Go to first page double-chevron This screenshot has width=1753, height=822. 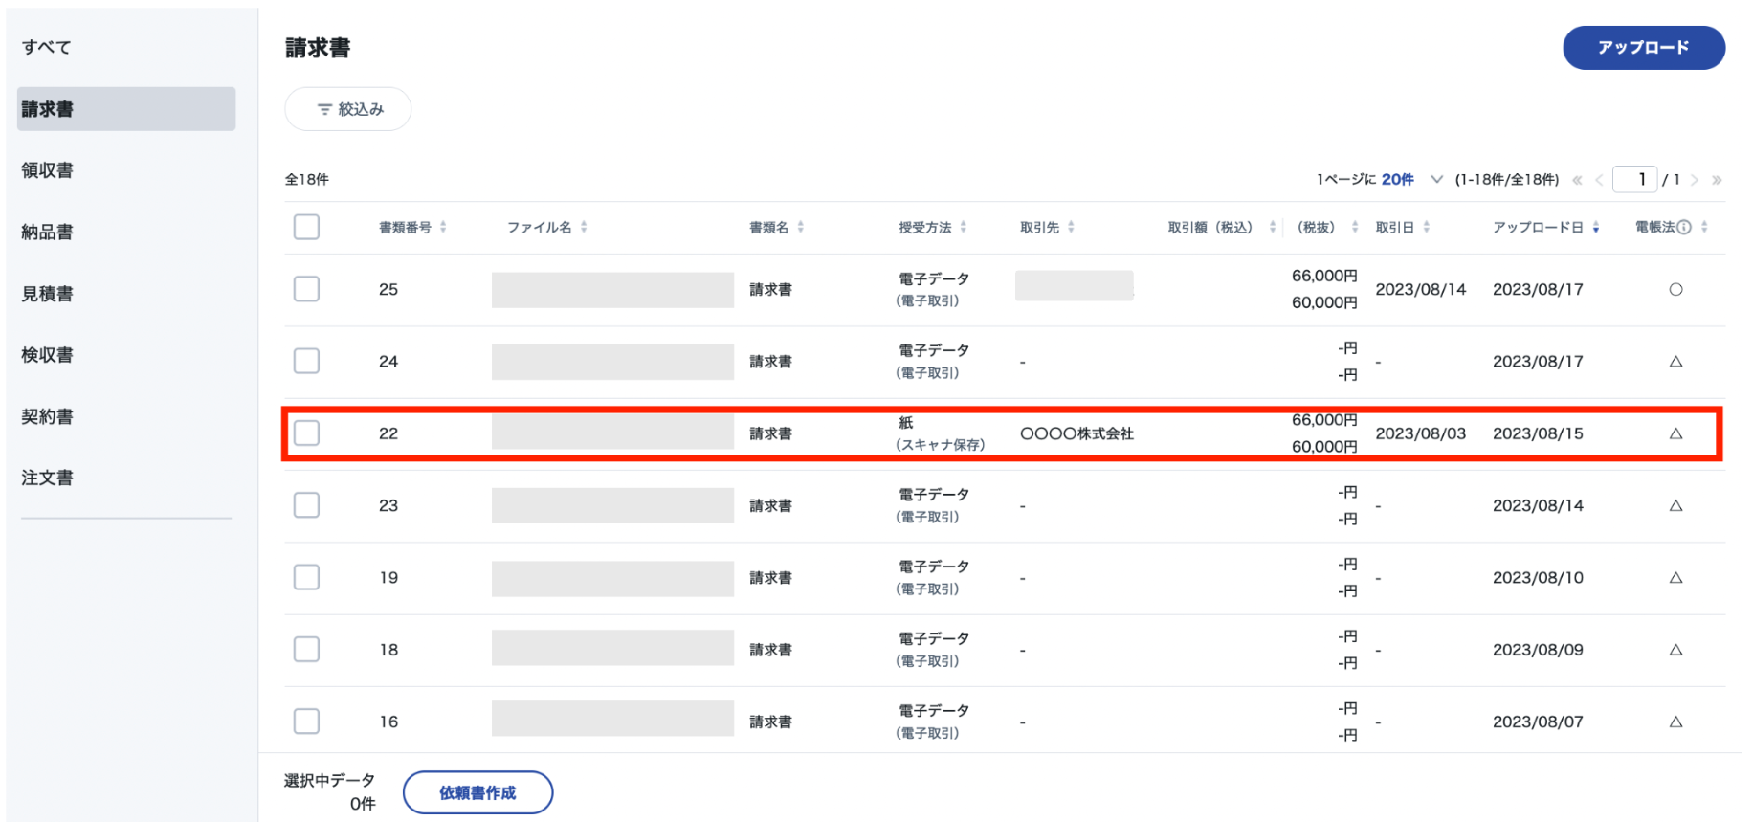tap(1577, 180)
